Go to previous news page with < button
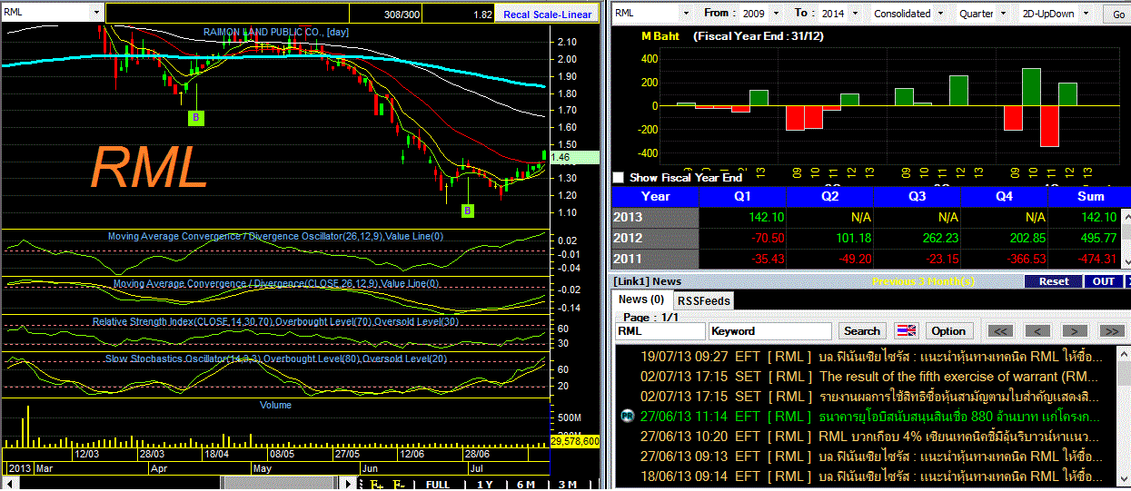Screen dimensions: 1131x491 click(1037, 331)
